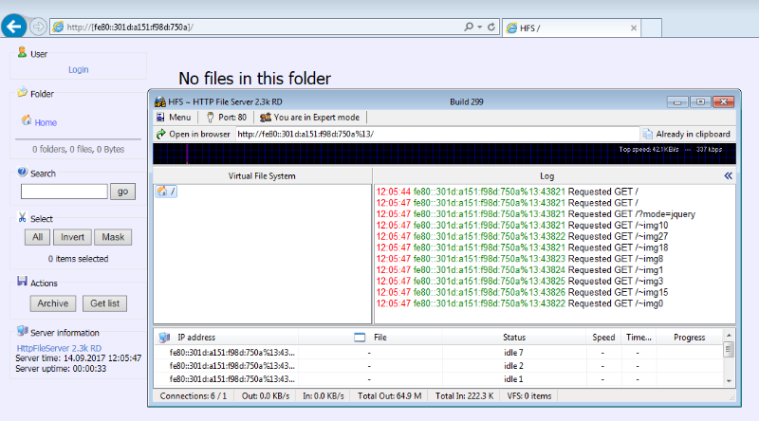Viewport: 759px width, 421px height.
Task: Collapse the Log panel with double chevron
Action: (728, 175)
